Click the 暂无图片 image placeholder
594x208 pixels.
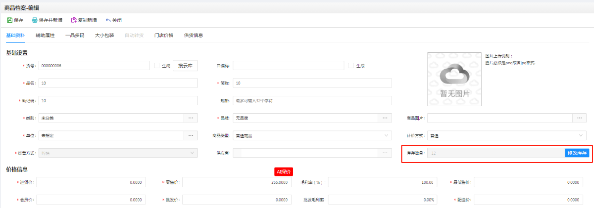(455, 79)
